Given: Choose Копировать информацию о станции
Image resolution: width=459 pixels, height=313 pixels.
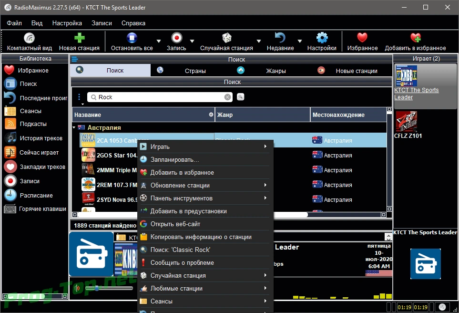Looking at the screenshot, I should (x=205, y=237).
